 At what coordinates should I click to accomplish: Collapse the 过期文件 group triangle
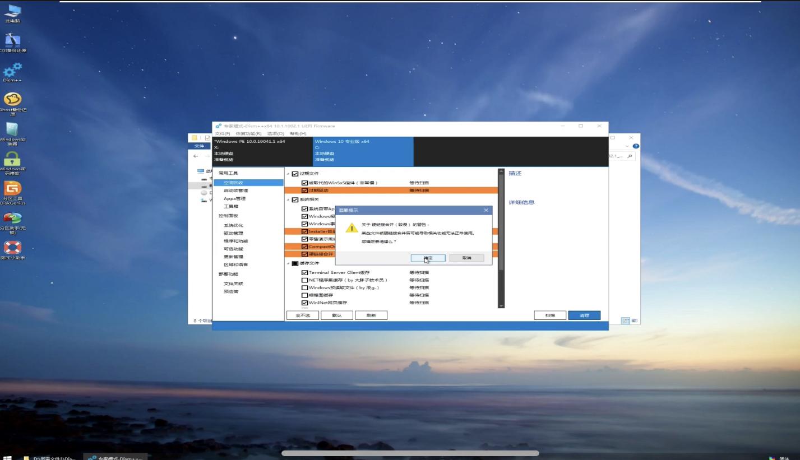[288, 174]
